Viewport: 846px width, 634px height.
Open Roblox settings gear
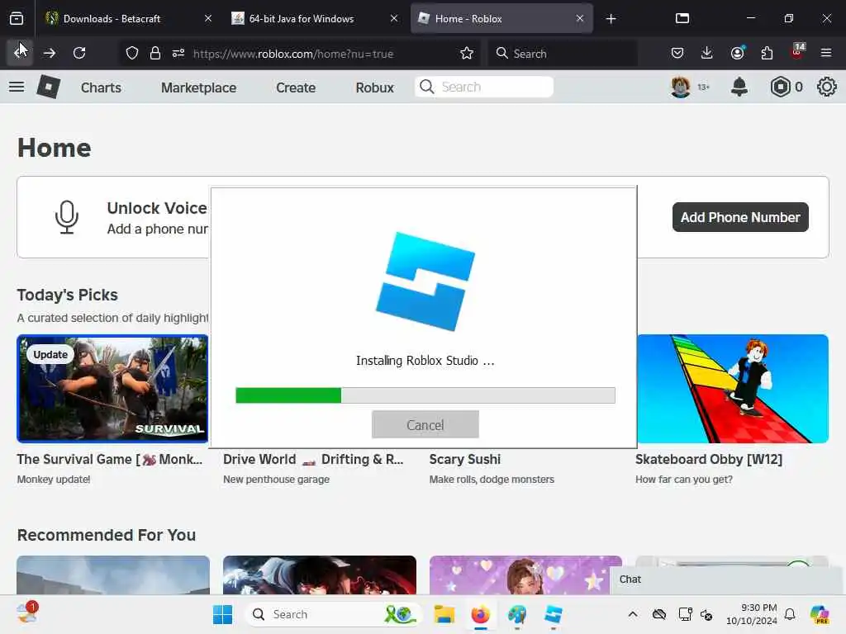826,87
